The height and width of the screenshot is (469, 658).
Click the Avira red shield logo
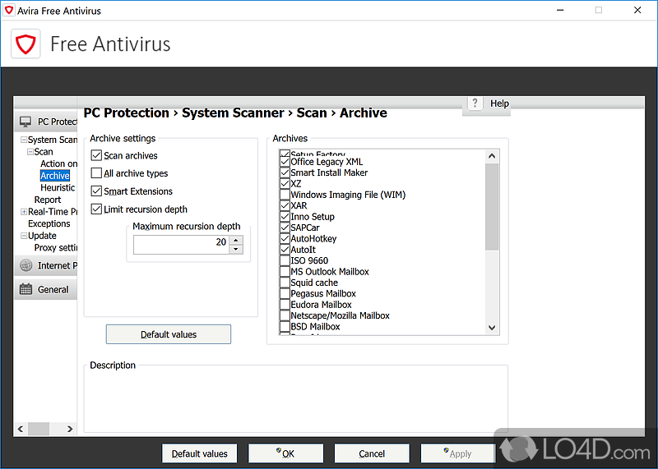25,43
